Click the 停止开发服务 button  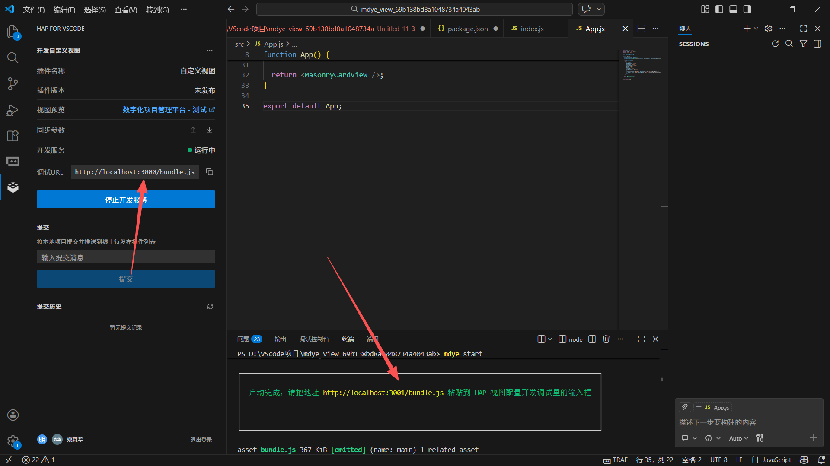coord(126,200)
